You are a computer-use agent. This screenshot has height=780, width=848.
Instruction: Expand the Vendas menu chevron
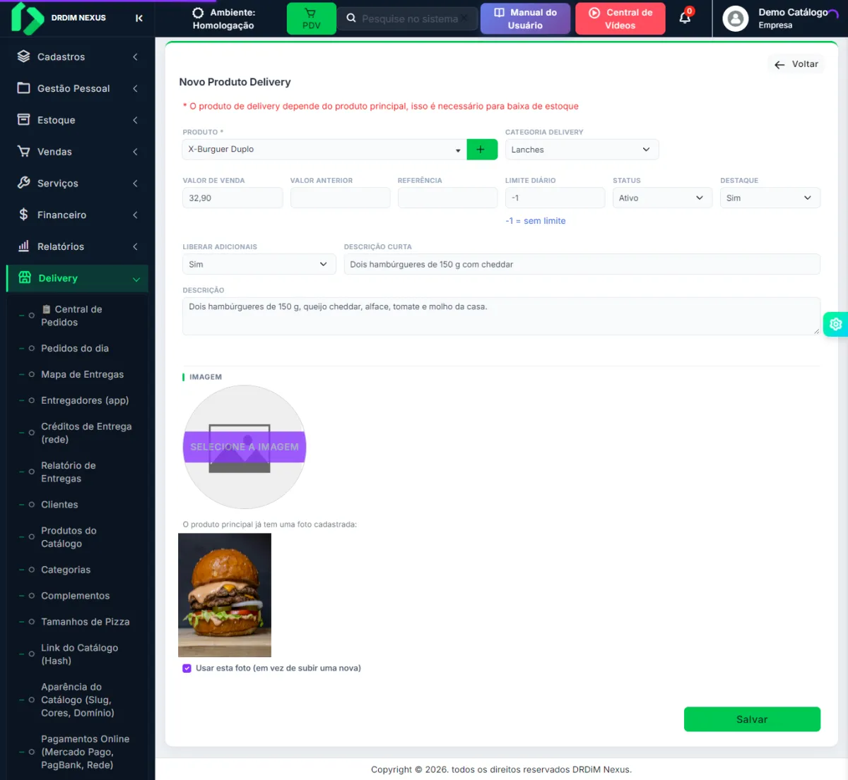(135, 152)
